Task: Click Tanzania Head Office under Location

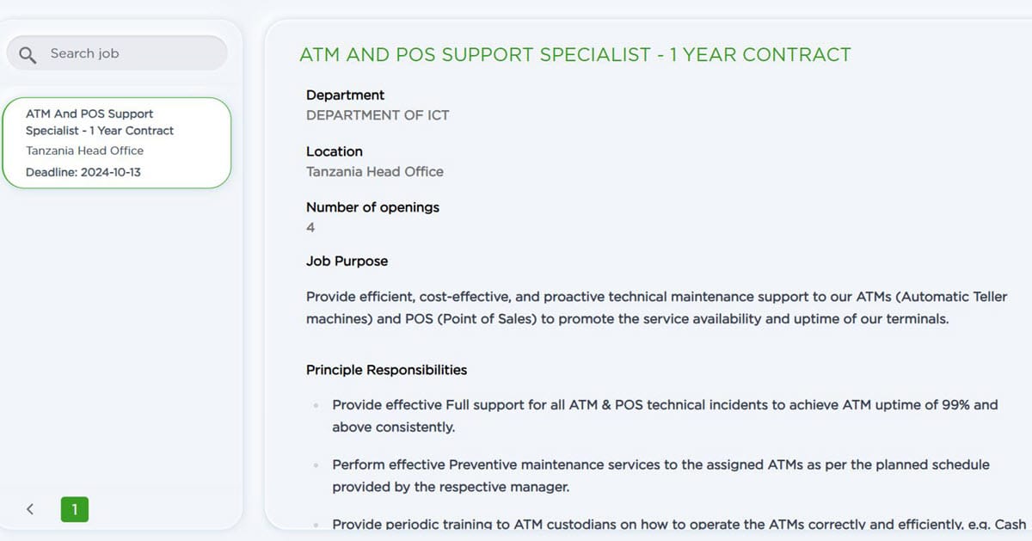Action: [375, 171]
